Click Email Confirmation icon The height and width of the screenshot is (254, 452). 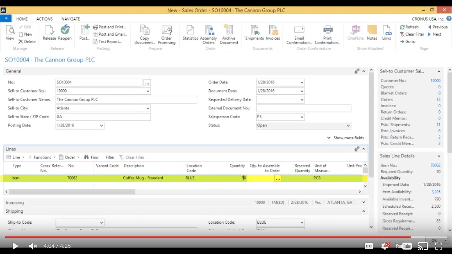click(x=299, y=35)
